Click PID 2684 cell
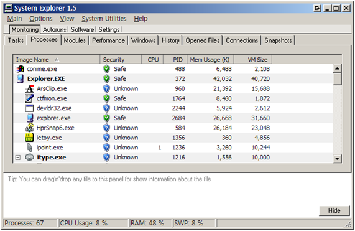The width and height of the screenshot is (355, 231). [178, 118]
